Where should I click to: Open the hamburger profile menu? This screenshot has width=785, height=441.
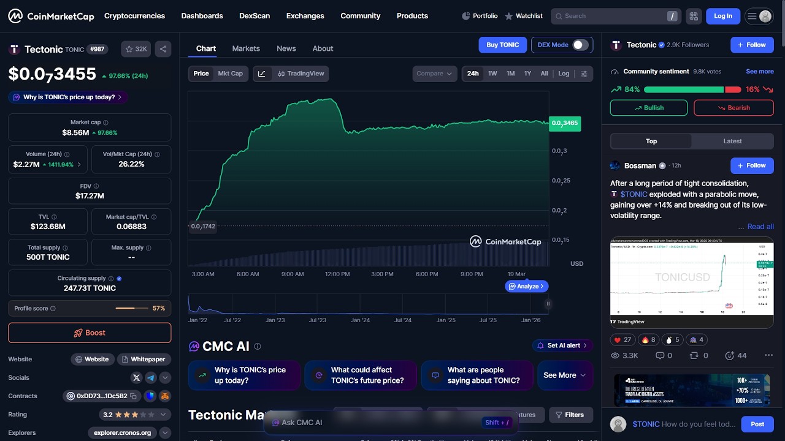coord(759,16)
